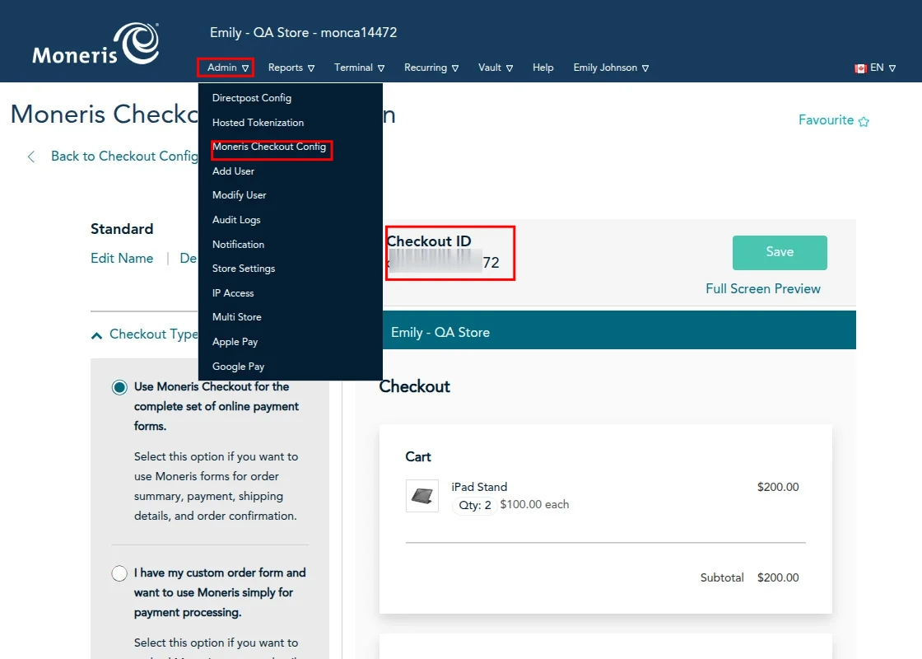Click the Favourite star icon
922x659 pixels.
coord(864,121)
